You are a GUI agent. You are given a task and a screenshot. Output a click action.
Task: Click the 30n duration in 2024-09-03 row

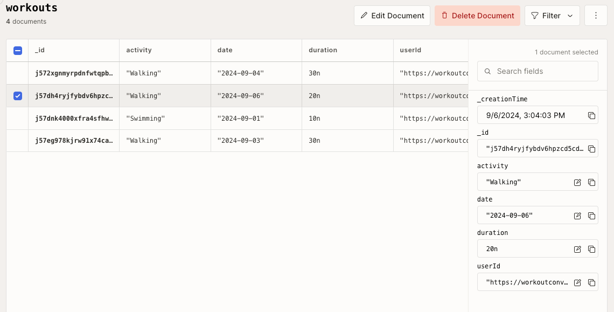347,141
